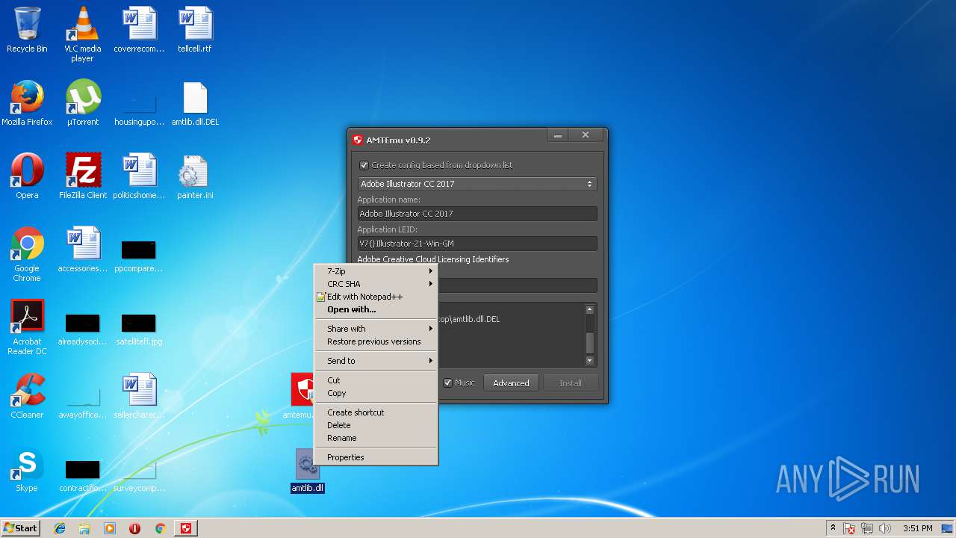Choose Open with... in context menu
This screenshot has width=956, height=538.
[x=376, y=309]
